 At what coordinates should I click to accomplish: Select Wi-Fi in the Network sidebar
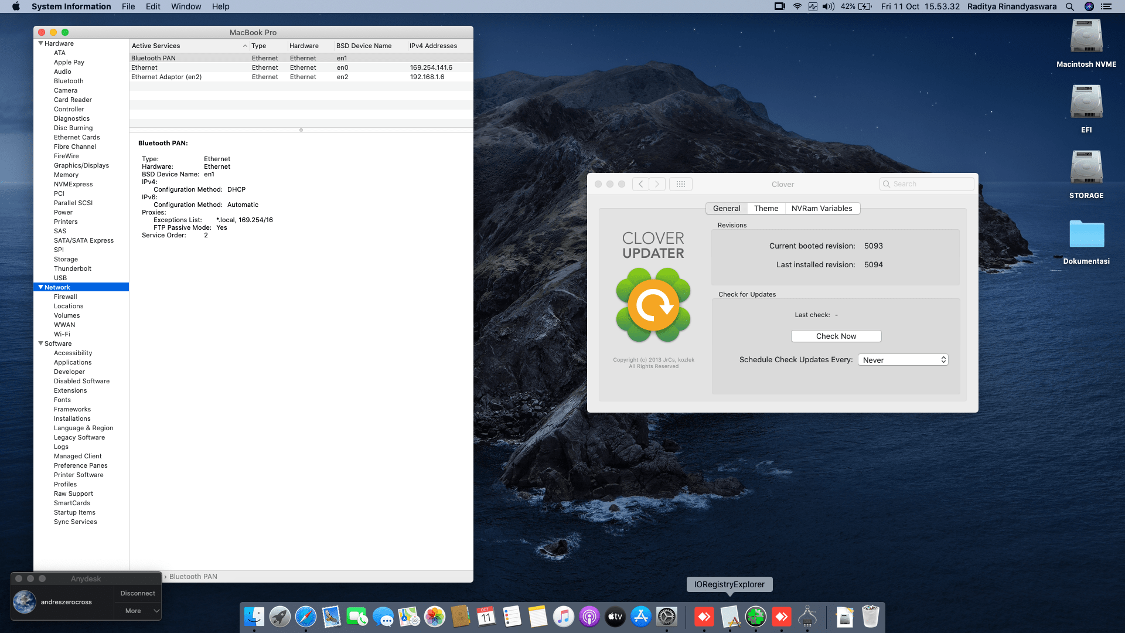(x=62, y=334)
